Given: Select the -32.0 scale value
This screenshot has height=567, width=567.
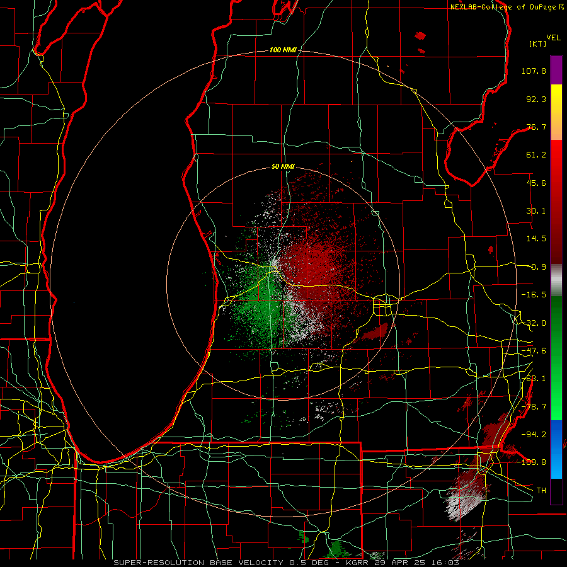Looking at the screenshot, I should (534, 323).
